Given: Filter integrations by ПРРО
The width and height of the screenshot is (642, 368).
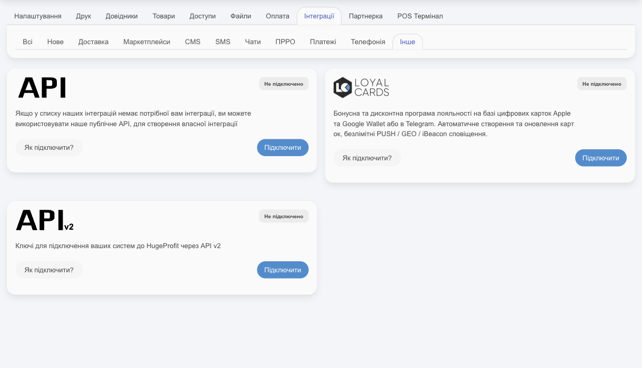Looking at the screenshot, I should click(285, 42).
